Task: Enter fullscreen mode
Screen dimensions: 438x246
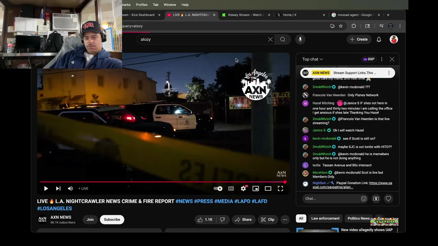Action: (280, 189)
